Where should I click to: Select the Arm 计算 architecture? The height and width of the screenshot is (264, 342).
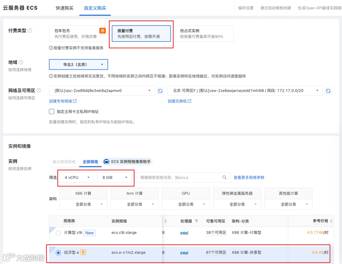(x=135, y=193)
